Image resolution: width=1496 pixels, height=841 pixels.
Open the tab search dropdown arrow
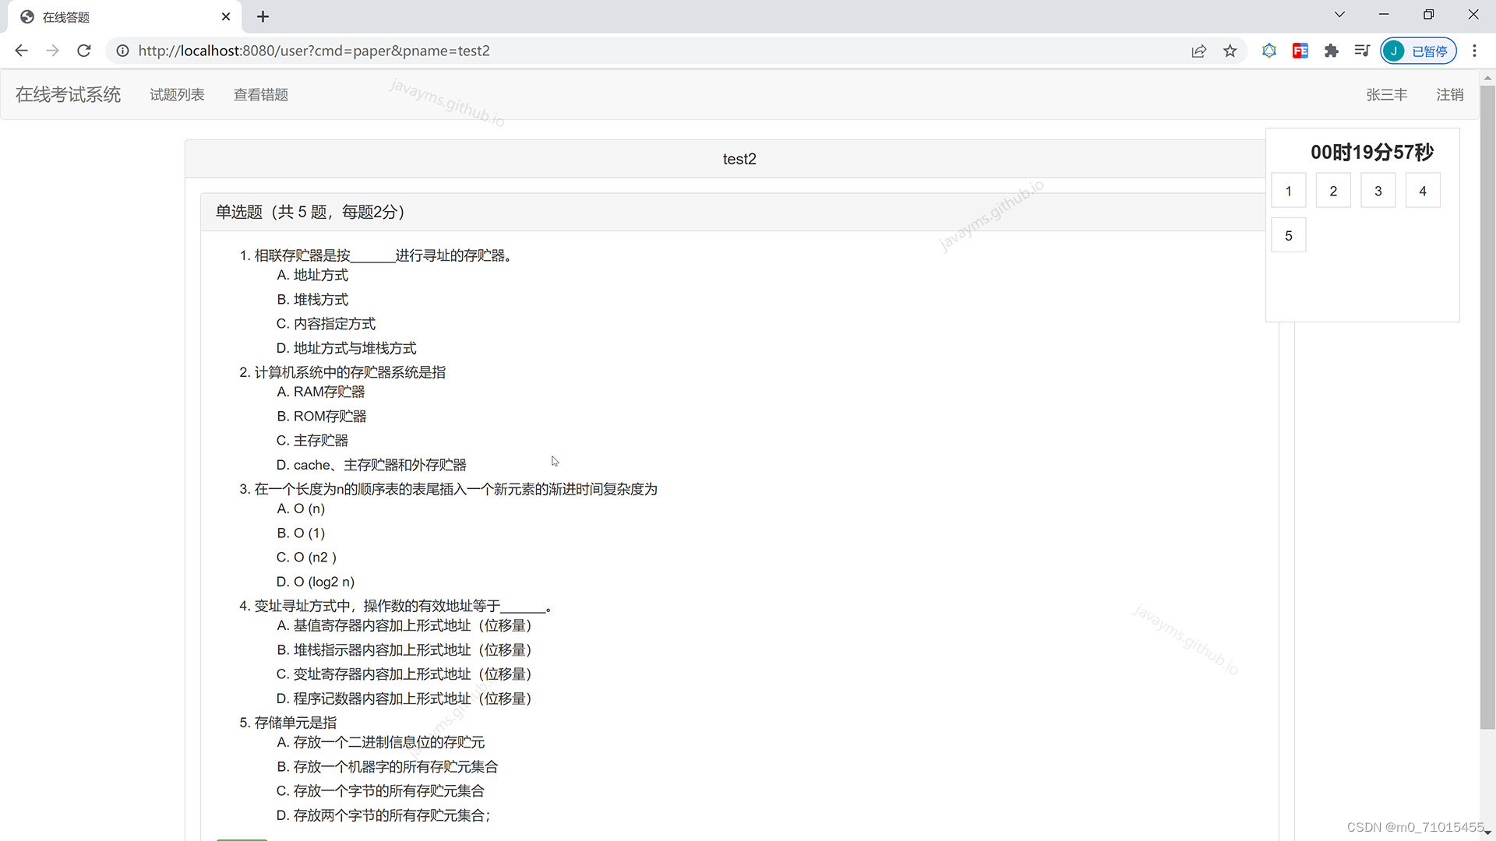coord(1339,14)
